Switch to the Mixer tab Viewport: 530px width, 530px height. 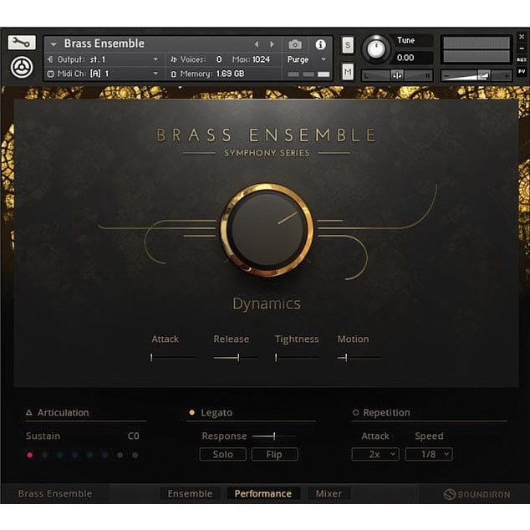(329, 494)
